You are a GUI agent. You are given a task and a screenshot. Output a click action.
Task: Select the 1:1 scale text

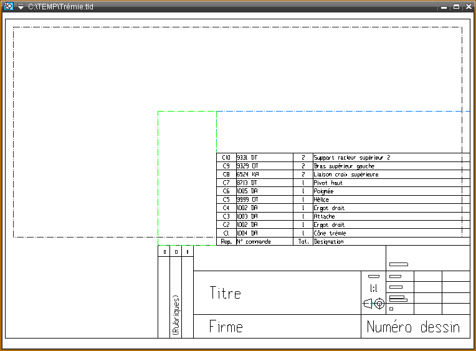[x=374, y=288]
